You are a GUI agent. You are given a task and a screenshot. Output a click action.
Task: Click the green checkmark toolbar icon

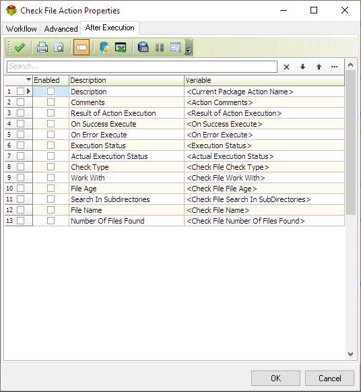[20, 47]
